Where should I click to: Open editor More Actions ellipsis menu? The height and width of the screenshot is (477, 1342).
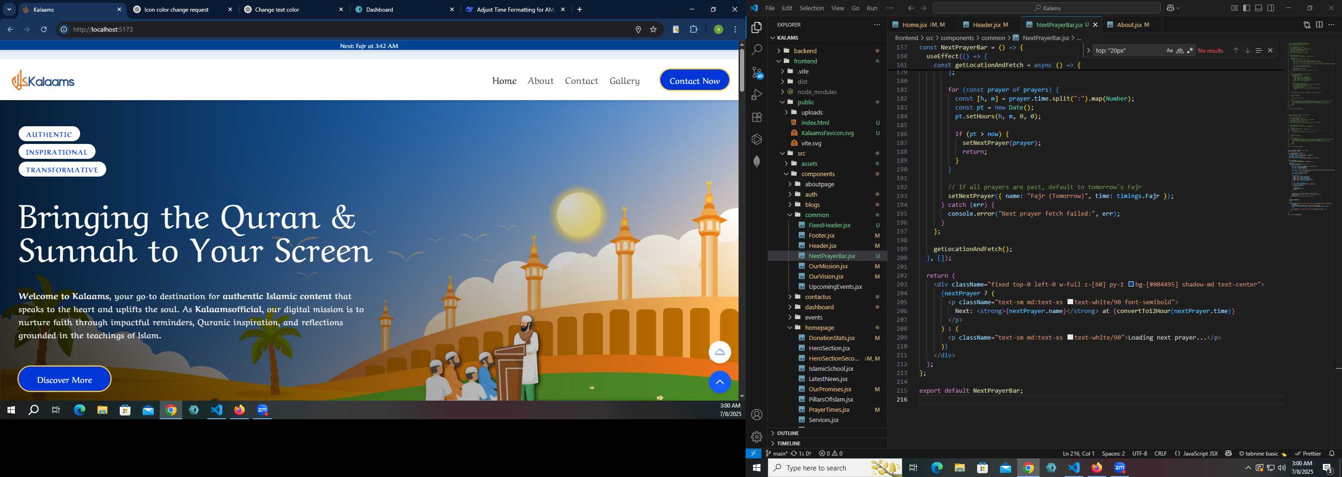(1332, 25)
